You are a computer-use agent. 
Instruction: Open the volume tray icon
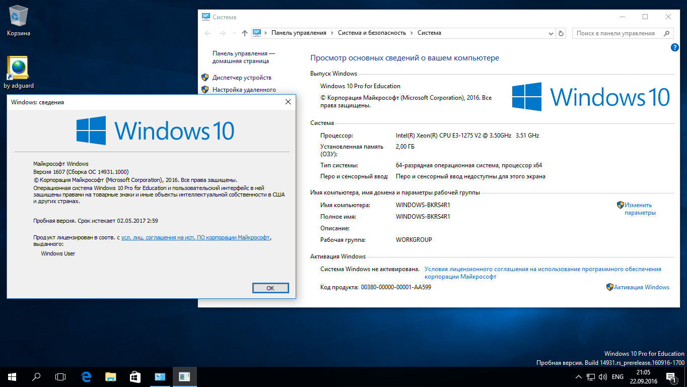click(603, 377)
